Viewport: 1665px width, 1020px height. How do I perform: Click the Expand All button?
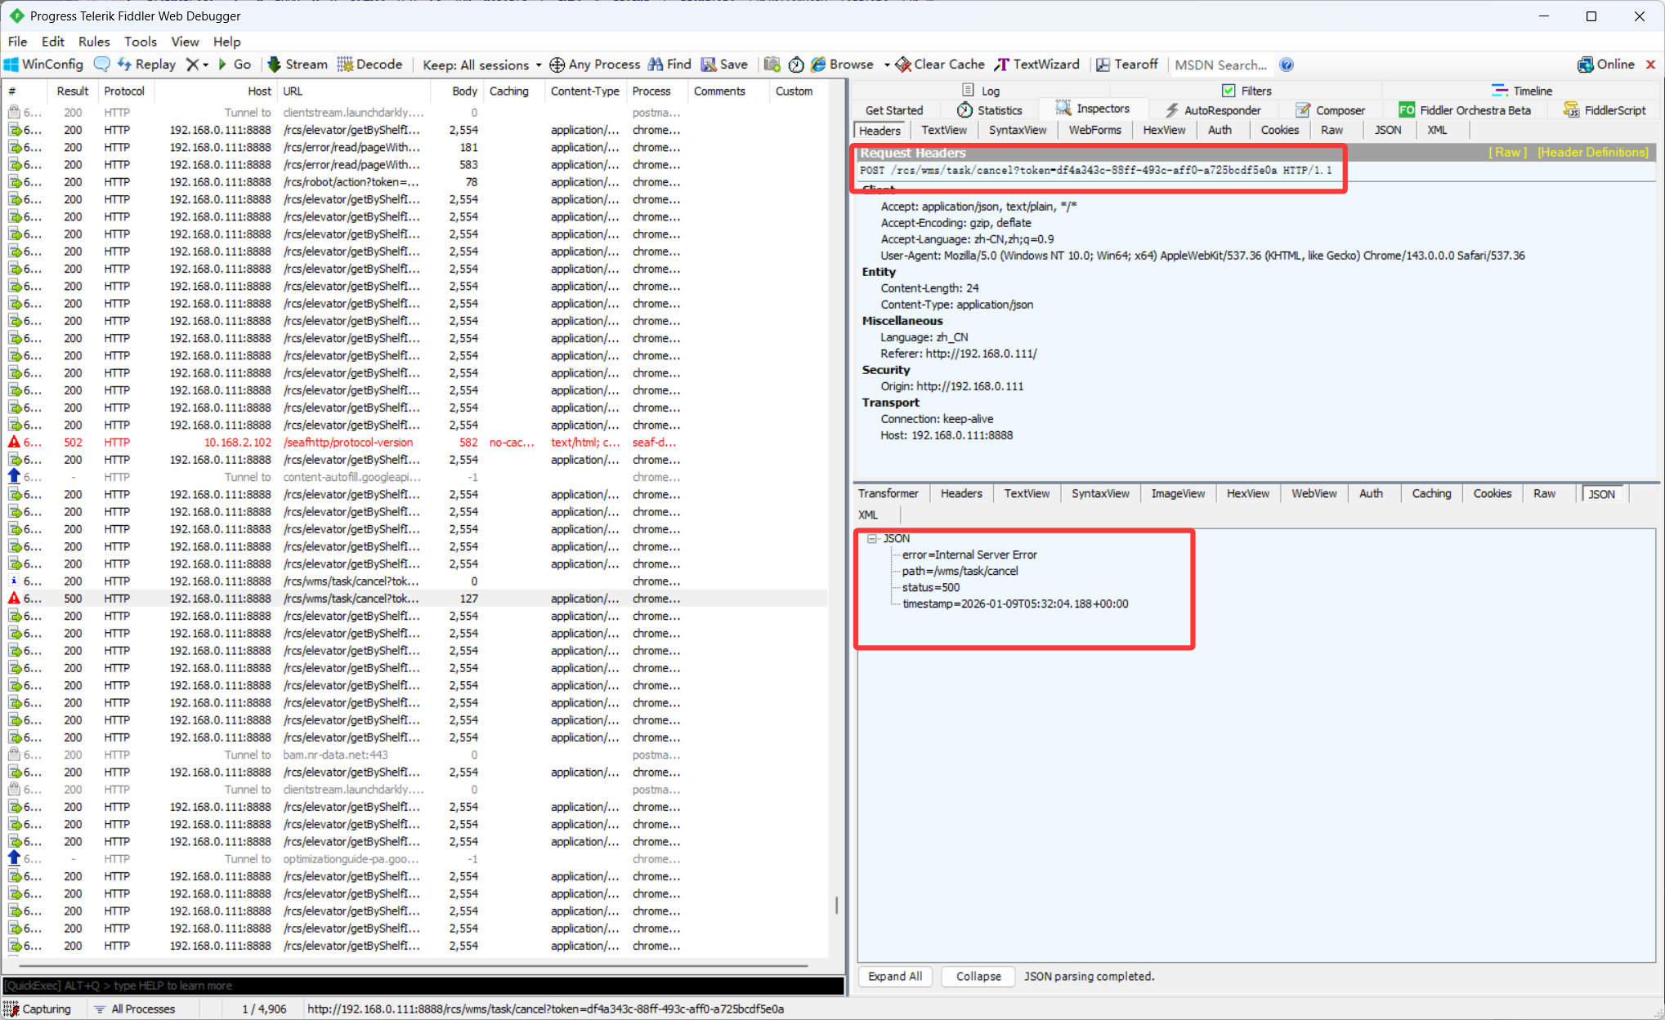pos(894,976)
